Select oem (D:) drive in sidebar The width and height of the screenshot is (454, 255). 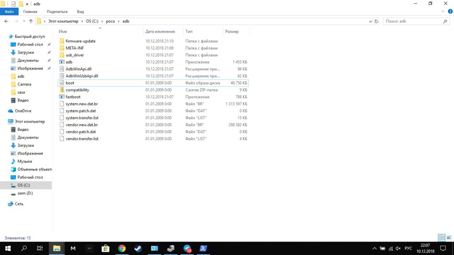pos(25,193)
